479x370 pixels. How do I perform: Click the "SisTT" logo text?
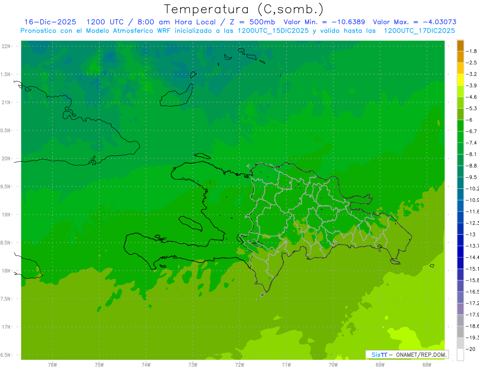pyautogui.click(x=379, y=354)
